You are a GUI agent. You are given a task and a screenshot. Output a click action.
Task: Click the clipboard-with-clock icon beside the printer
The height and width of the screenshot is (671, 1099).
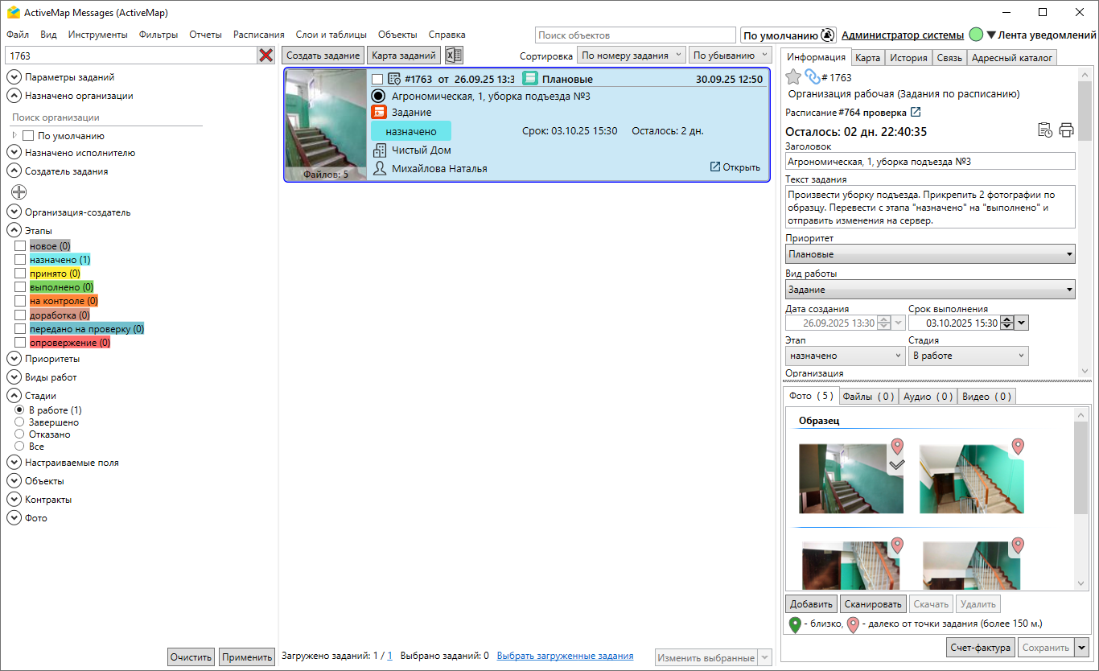click(x=1045, y=130)
